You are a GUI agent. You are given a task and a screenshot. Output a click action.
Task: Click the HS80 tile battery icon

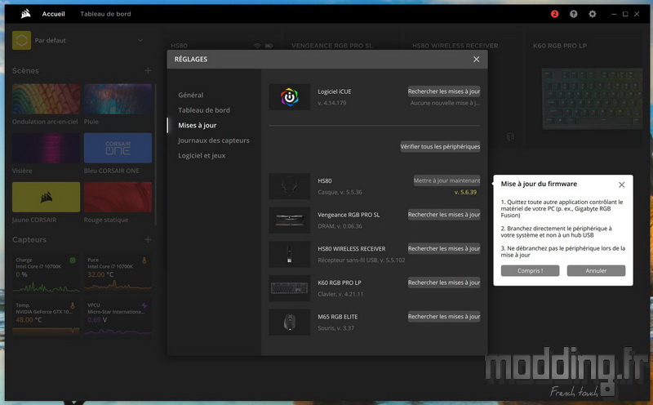pos(269,46)
